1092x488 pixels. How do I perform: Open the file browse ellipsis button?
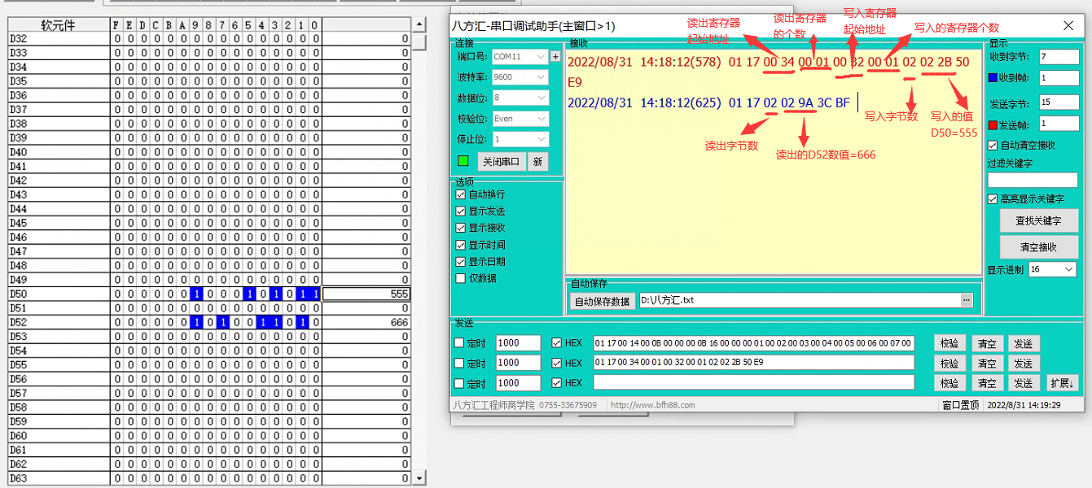[x=967, y=300]
